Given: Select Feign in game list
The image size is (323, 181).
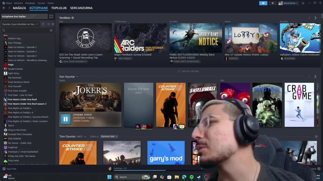Looking at the screenshot, I should point(11,65).
